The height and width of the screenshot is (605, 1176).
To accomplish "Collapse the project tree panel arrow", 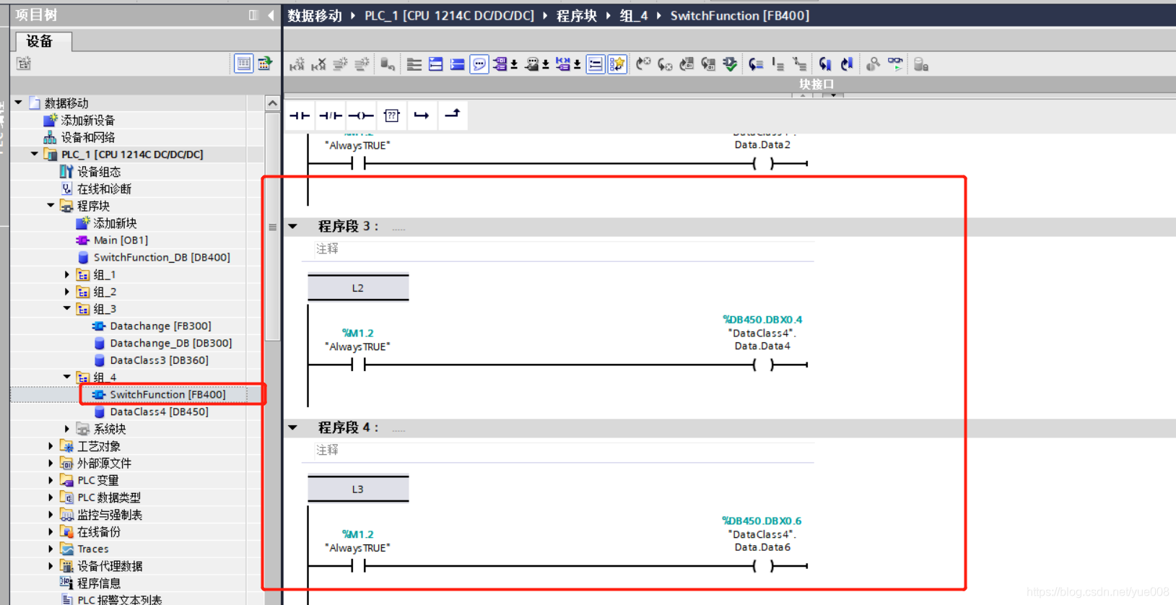I will tap(271, 15).
